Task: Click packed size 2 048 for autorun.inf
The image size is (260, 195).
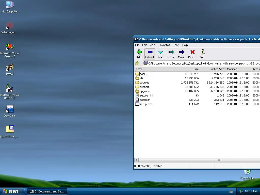Action: 221,95
